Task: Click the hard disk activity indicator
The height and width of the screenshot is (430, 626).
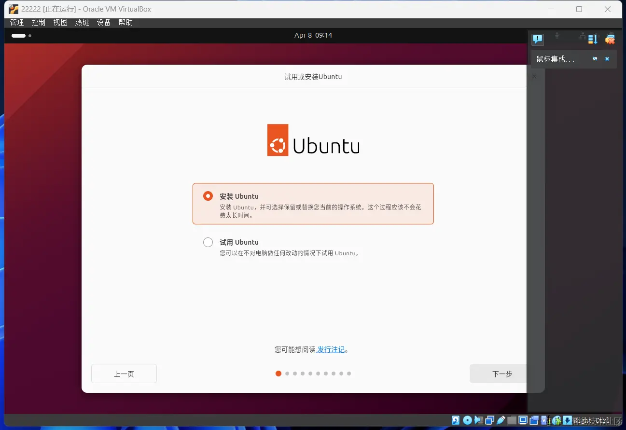Action: (456, 420)
